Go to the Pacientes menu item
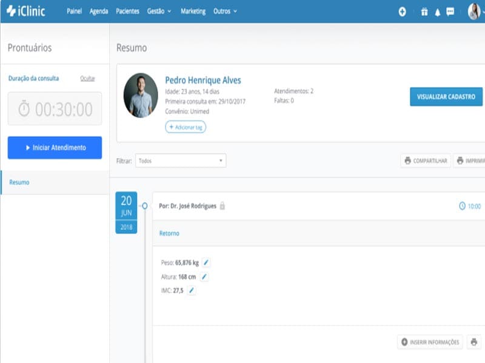This screenshot has height=363, width=485. [127, 11]
